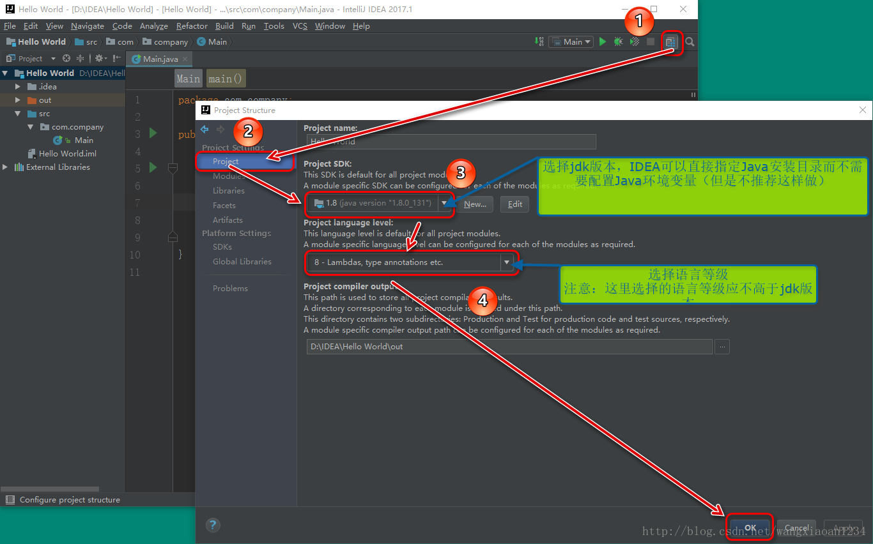This screenshot has height=544, width=873.
Task: Click browse (...) for compiler output path
Action: (722, 347)
